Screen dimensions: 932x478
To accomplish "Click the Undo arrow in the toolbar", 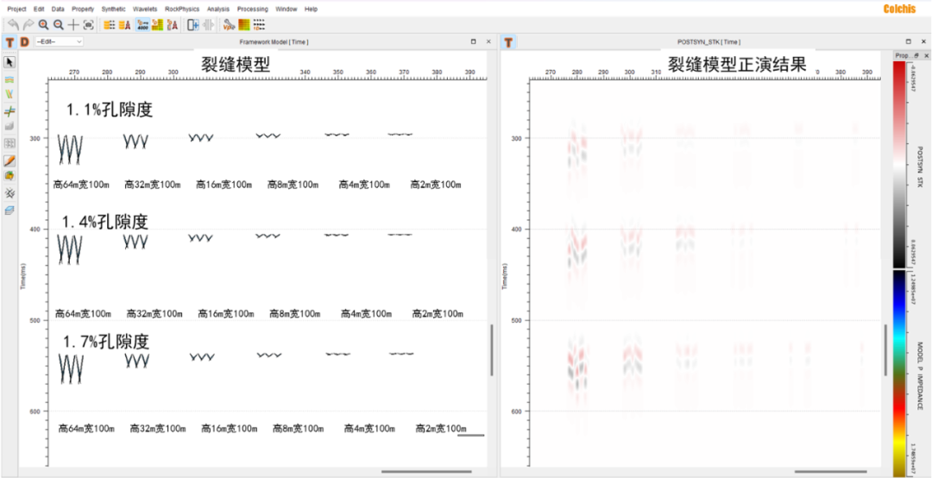I will [x=13, y=25].
